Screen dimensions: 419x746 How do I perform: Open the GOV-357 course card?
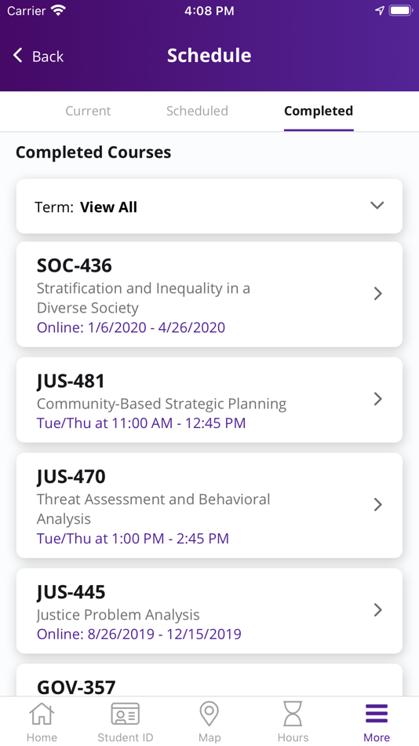point(209,680)
